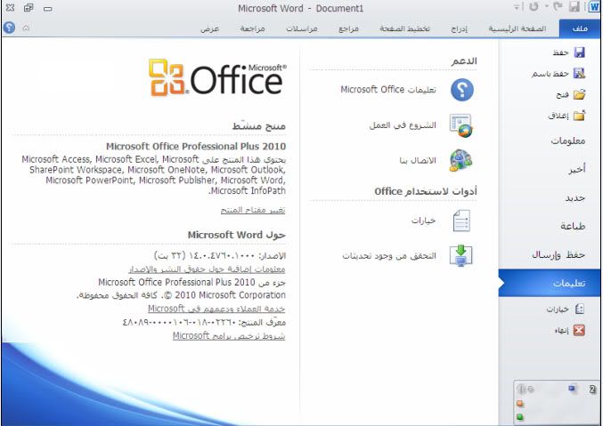
Task: Click the orange square indicator in bottom panel
Action: point(520,404)
